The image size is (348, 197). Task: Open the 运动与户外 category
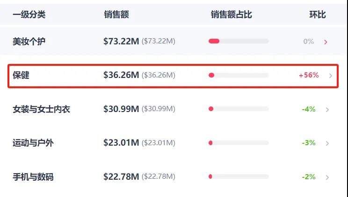tap(33, 143)
